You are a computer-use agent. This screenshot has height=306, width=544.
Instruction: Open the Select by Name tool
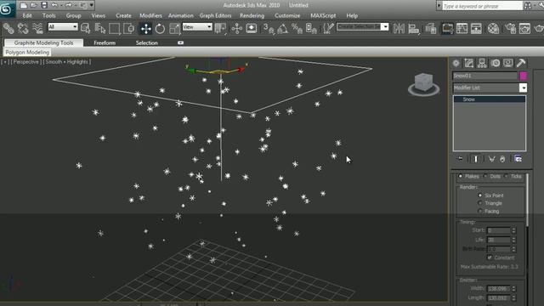coord(100,28)
